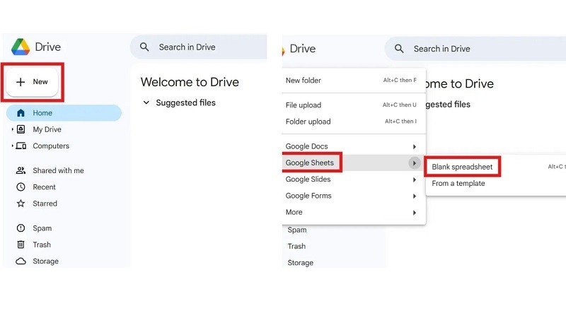Viewport: 566px width, 318px height.
Task: Open Recent label in sidebar
Action: coord(44,187)
